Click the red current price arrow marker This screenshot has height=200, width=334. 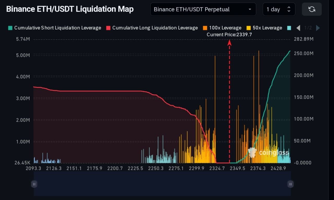tap(229, 43)
